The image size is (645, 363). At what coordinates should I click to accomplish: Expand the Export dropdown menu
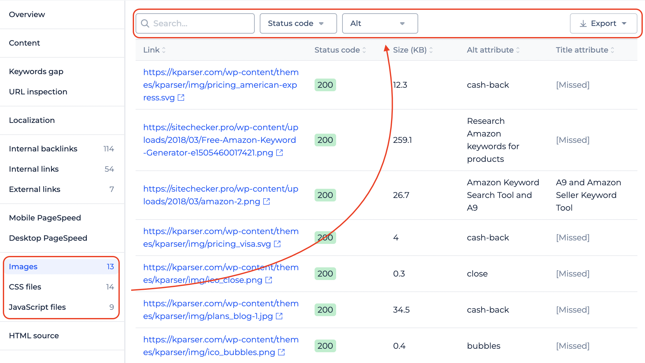pos(603,23)
